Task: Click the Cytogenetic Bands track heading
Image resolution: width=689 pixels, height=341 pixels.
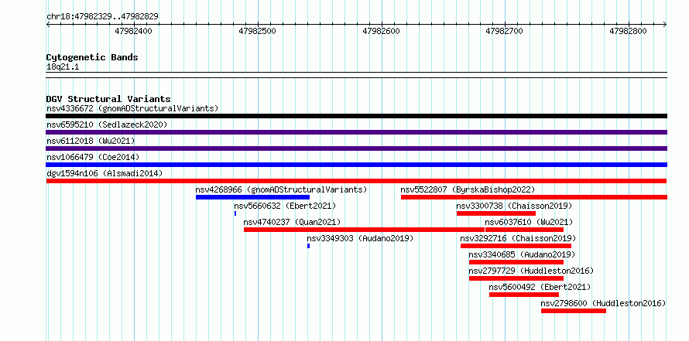Action: 92,57
